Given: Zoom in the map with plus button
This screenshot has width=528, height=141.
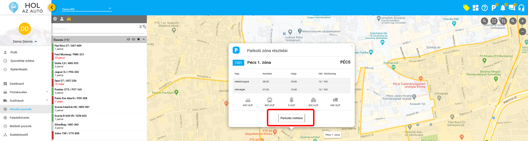Looking at the screenshot, I should click(522, 21).
